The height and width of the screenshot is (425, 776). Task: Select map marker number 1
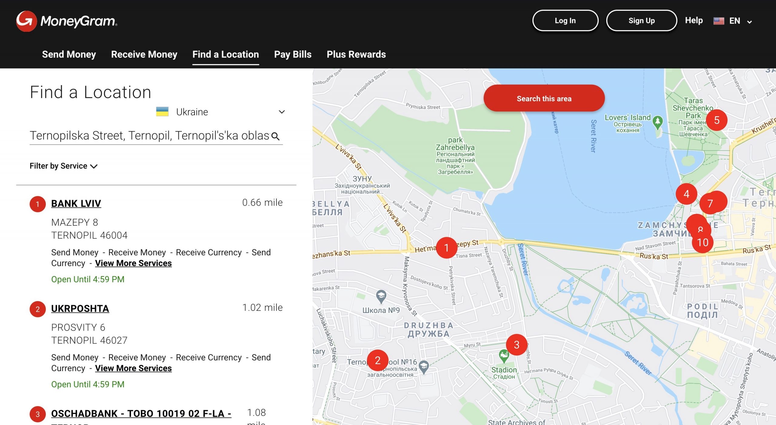(x=446, y=248)
